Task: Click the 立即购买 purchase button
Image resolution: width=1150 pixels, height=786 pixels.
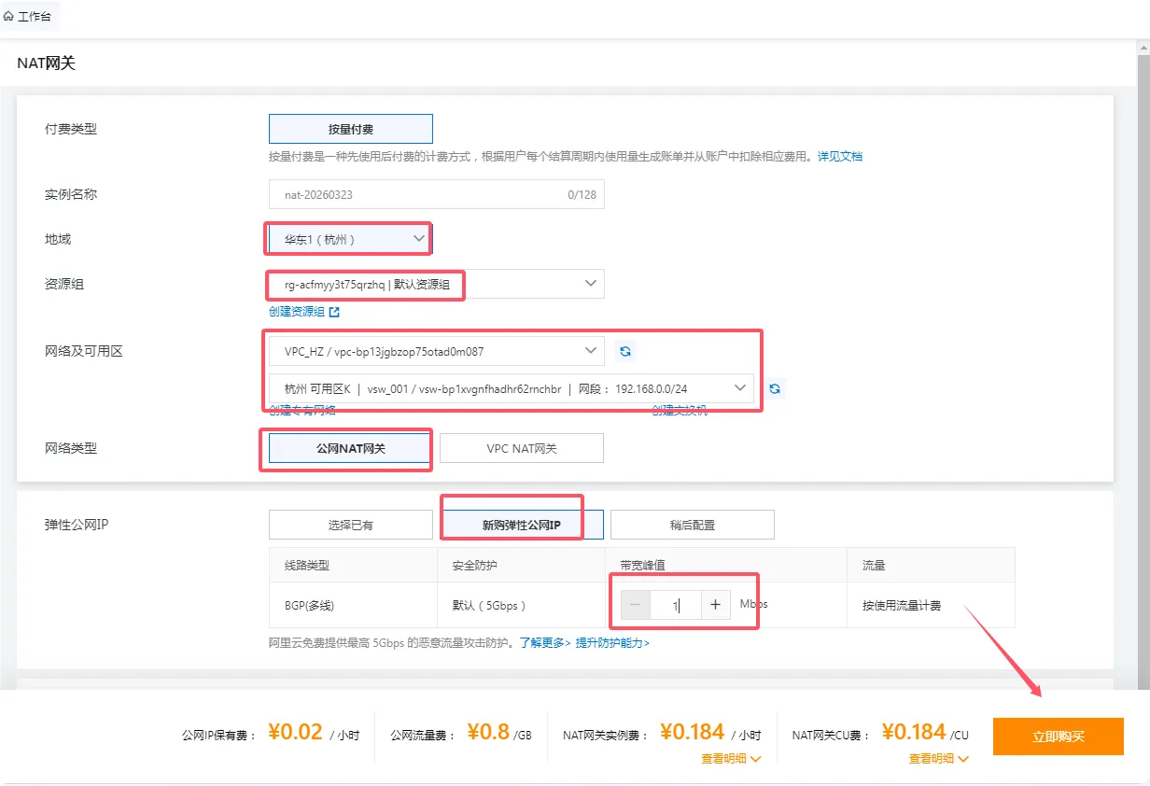Action: click(x=1058, y=736)
